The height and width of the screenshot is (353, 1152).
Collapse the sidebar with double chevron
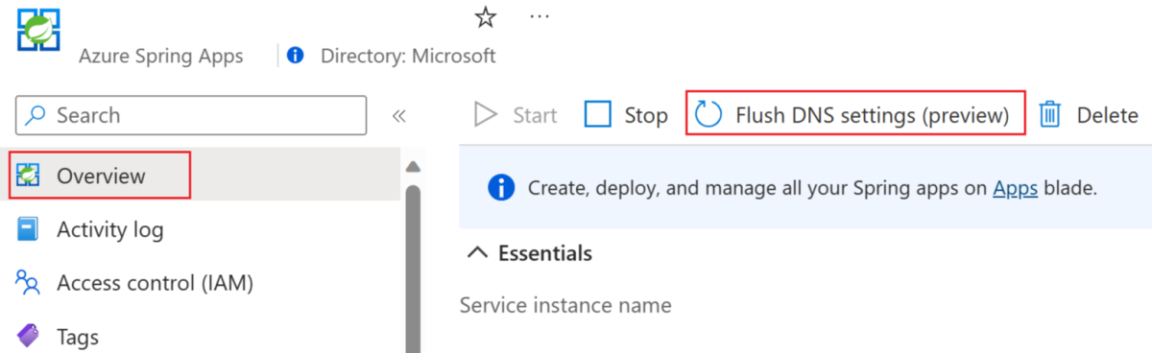click(x=399, y=116)
